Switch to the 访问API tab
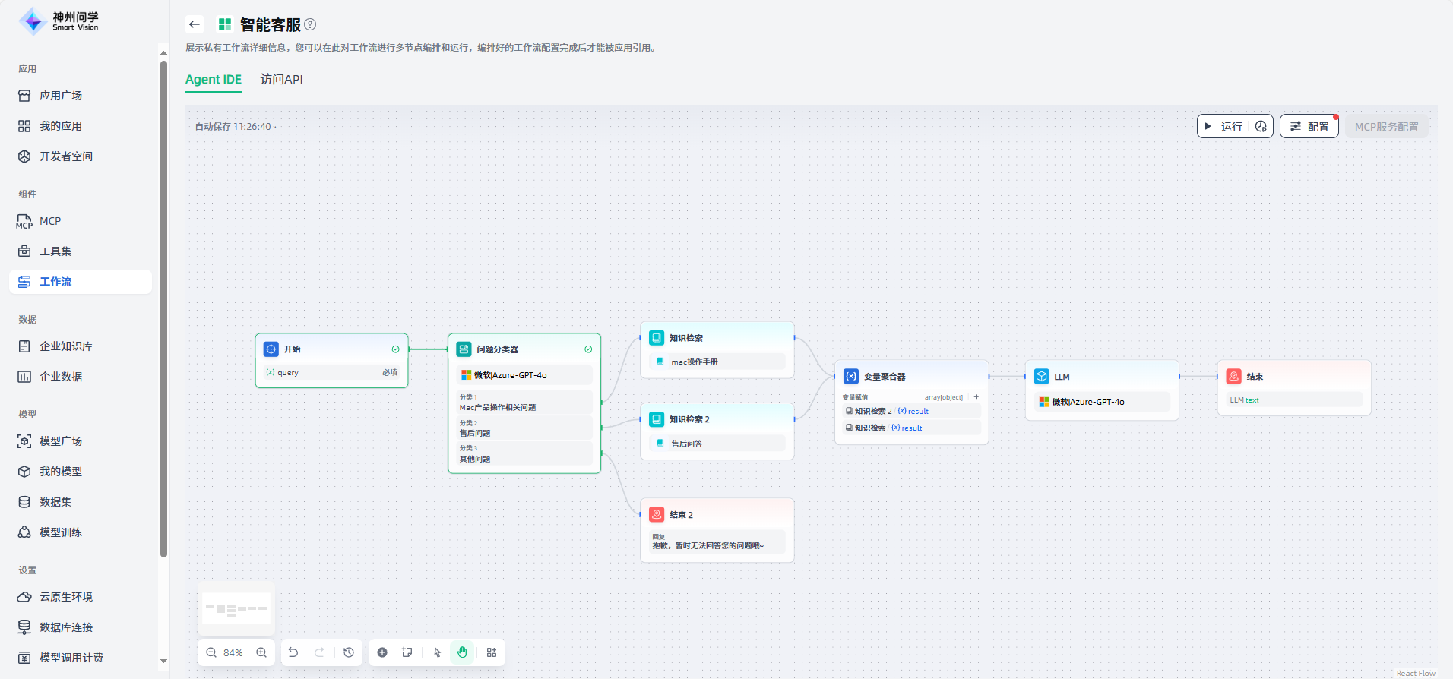This screenshot has width=1453, height=679. tap(281, 79)
